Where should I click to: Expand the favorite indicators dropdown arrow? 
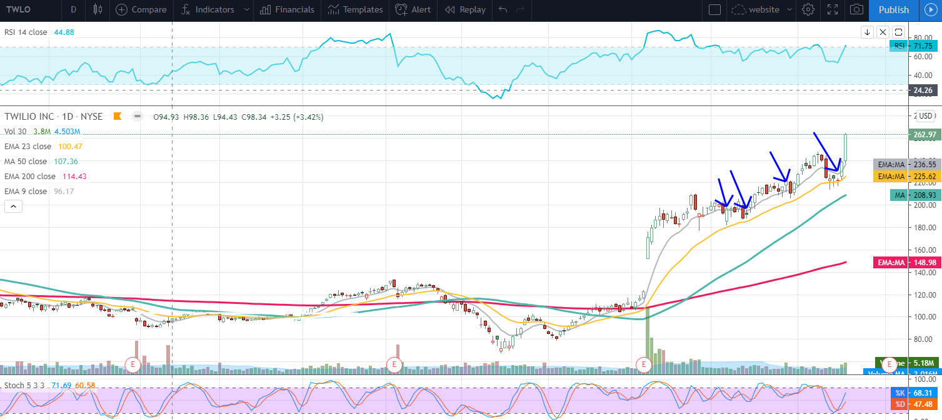tap(246, 9)
